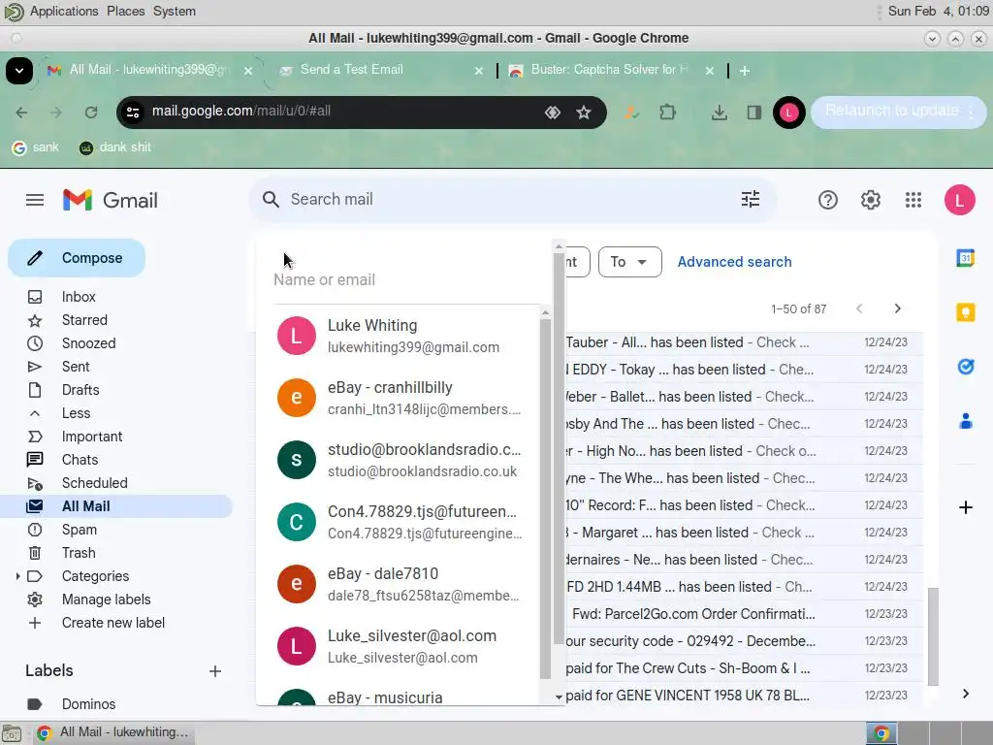The width and height of the screenshot is (993, 745).
Task: Open the Sent folder
Action: (x=76, y=366)
